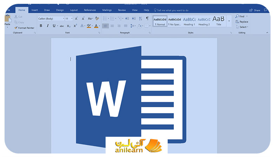Align text to the right
275x157 pixels.
pos(119,26)
